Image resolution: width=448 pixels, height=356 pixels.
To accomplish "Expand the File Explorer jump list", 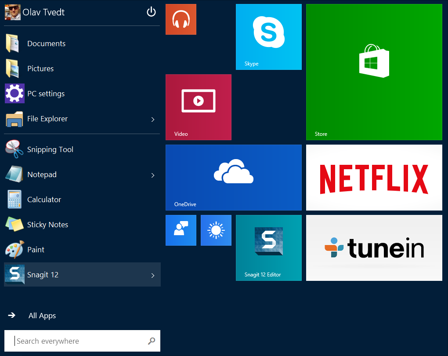I will 152,119.
